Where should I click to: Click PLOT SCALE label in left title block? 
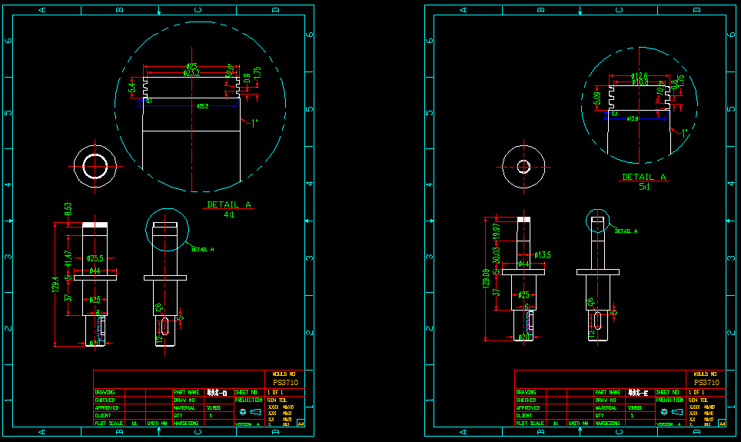tap(108, 424)
